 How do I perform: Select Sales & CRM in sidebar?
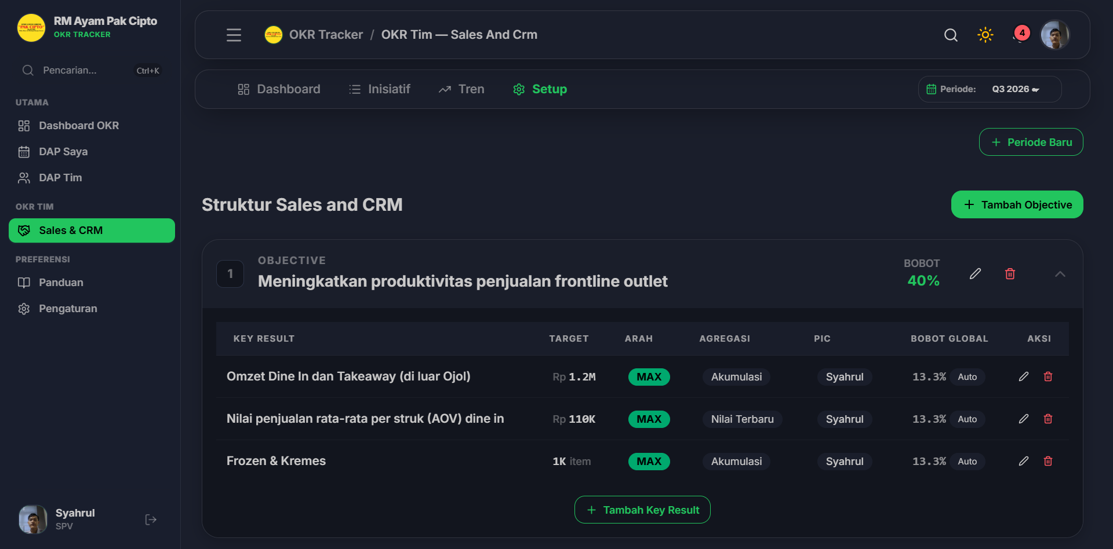[x=92, y=230]
